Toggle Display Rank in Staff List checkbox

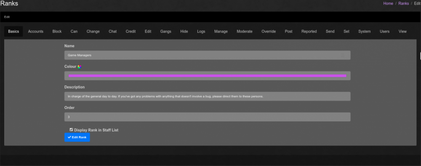click(x=71, y=130)
